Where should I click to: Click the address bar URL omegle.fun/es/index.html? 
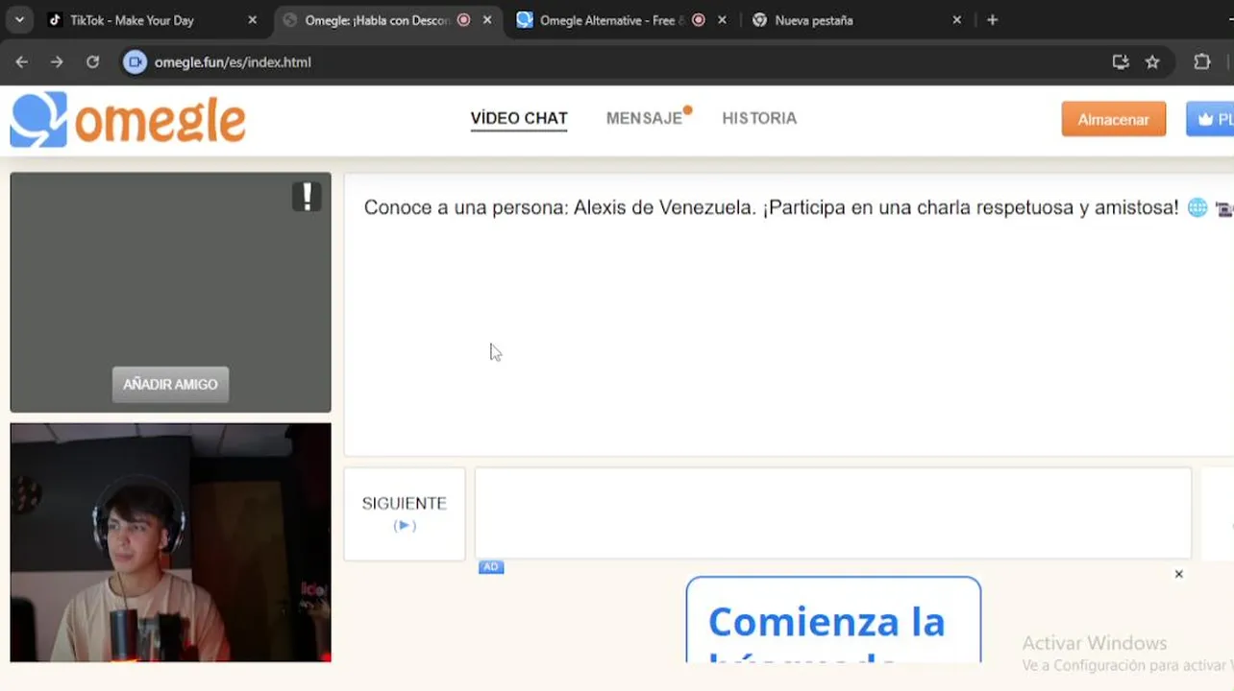pos(233,62)
